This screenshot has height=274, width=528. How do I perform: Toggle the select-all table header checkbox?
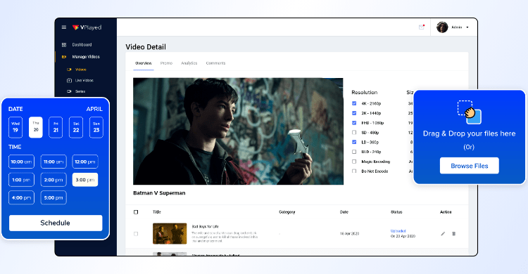[x=136, y=212]
